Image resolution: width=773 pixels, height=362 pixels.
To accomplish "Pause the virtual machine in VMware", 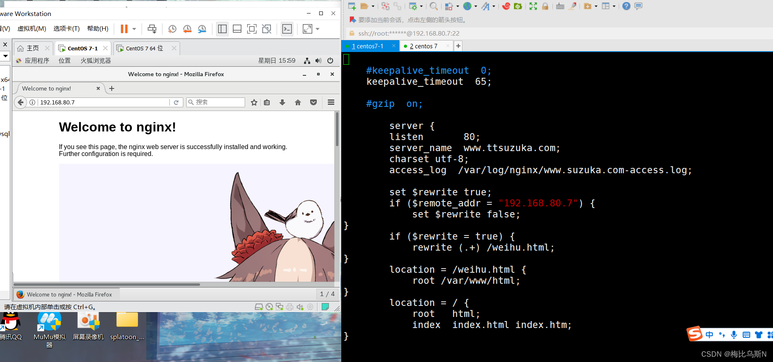I will tap(124, 29).
